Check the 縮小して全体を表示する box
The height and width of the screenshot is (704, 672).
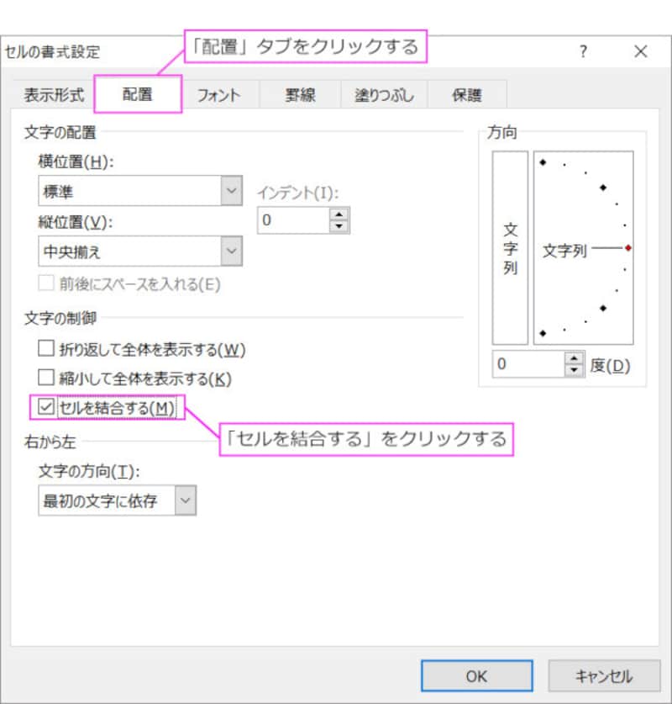click(x=46, y=377)
